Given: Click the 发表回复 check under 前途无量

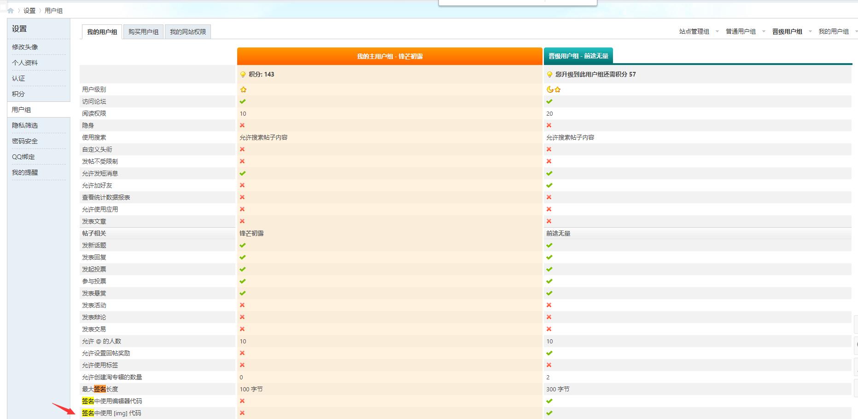Looking at the screenshot, I should pyautogui.click(x=549, y=257).
